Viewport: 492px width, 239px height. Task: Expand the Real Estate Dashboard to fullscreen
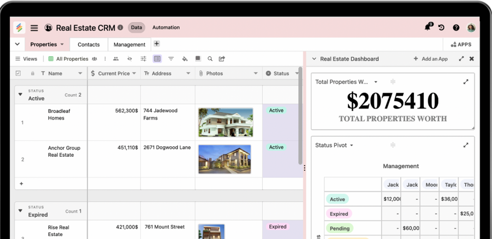tap(461, 59)
